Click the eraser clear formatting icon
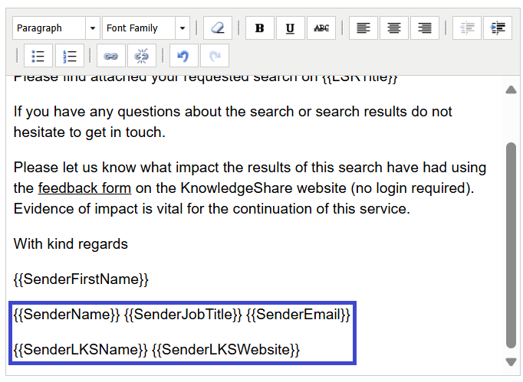The height and width of the screenshot is (382, 523). click(218, 28)
